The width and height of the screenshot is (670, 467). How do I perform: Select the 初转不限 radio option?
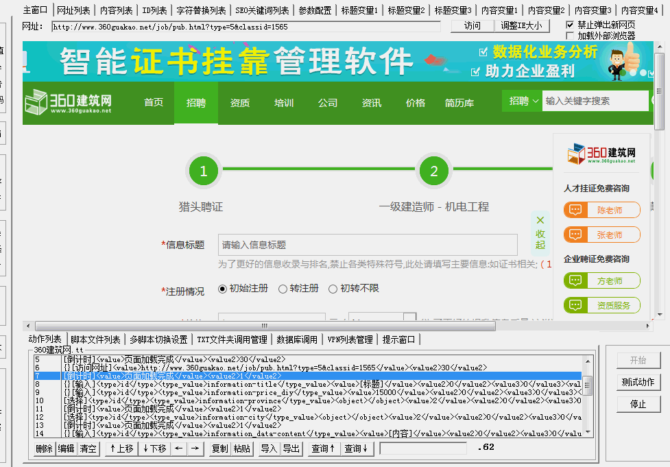(x=333, y=289)
